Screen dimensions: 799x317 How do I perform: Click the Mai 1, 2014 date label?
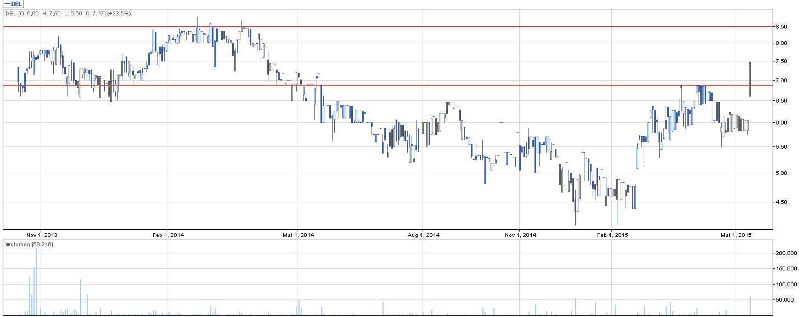[297, 235]
